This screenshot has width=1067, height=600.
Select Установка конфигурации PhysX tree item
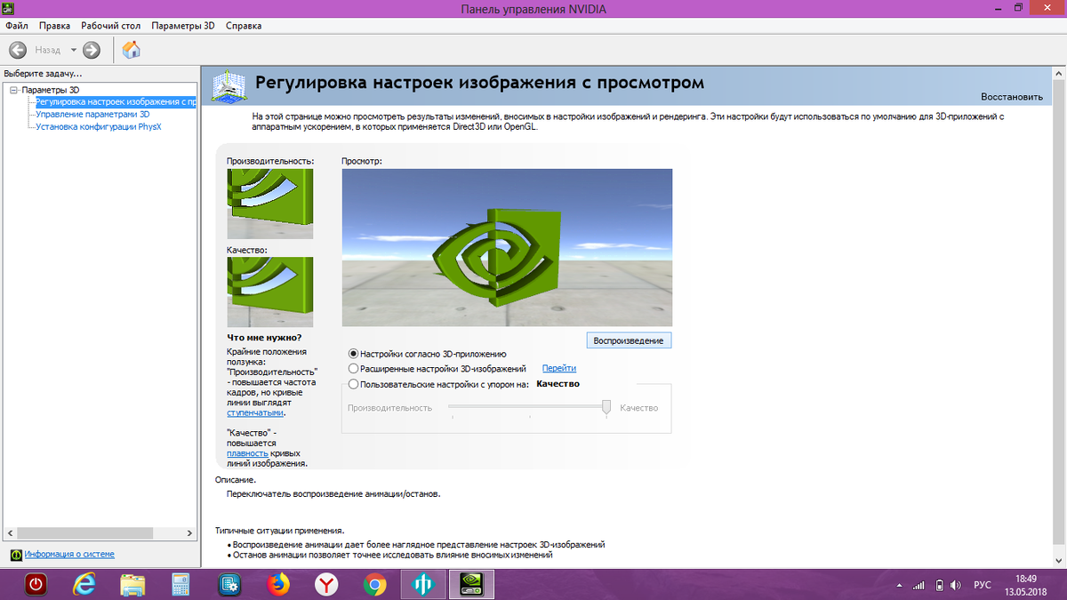click(98, 126)
